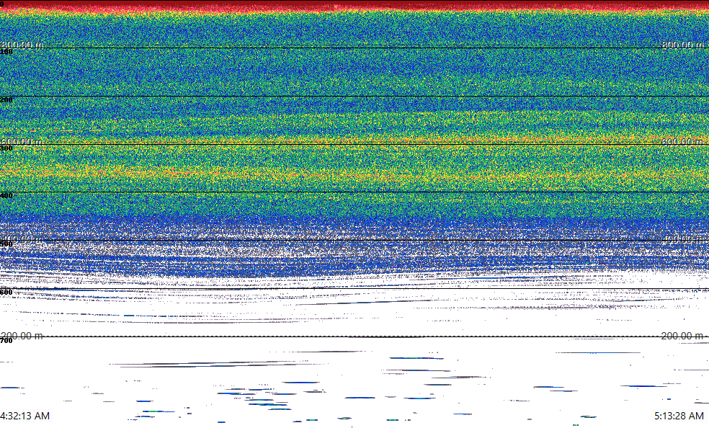Screen dimensions: 709x428
Task: Click the 200.00 m label above 5:13:28 AM
Action: point(682,336)
